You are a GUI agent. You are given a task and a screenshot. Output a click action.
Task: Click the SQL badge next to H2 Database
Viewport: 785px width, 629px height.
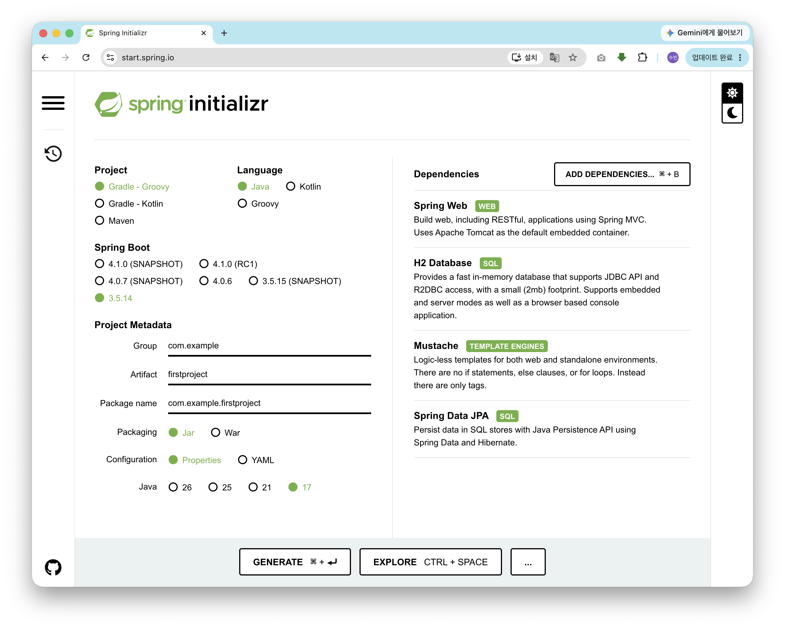(490, 264)
